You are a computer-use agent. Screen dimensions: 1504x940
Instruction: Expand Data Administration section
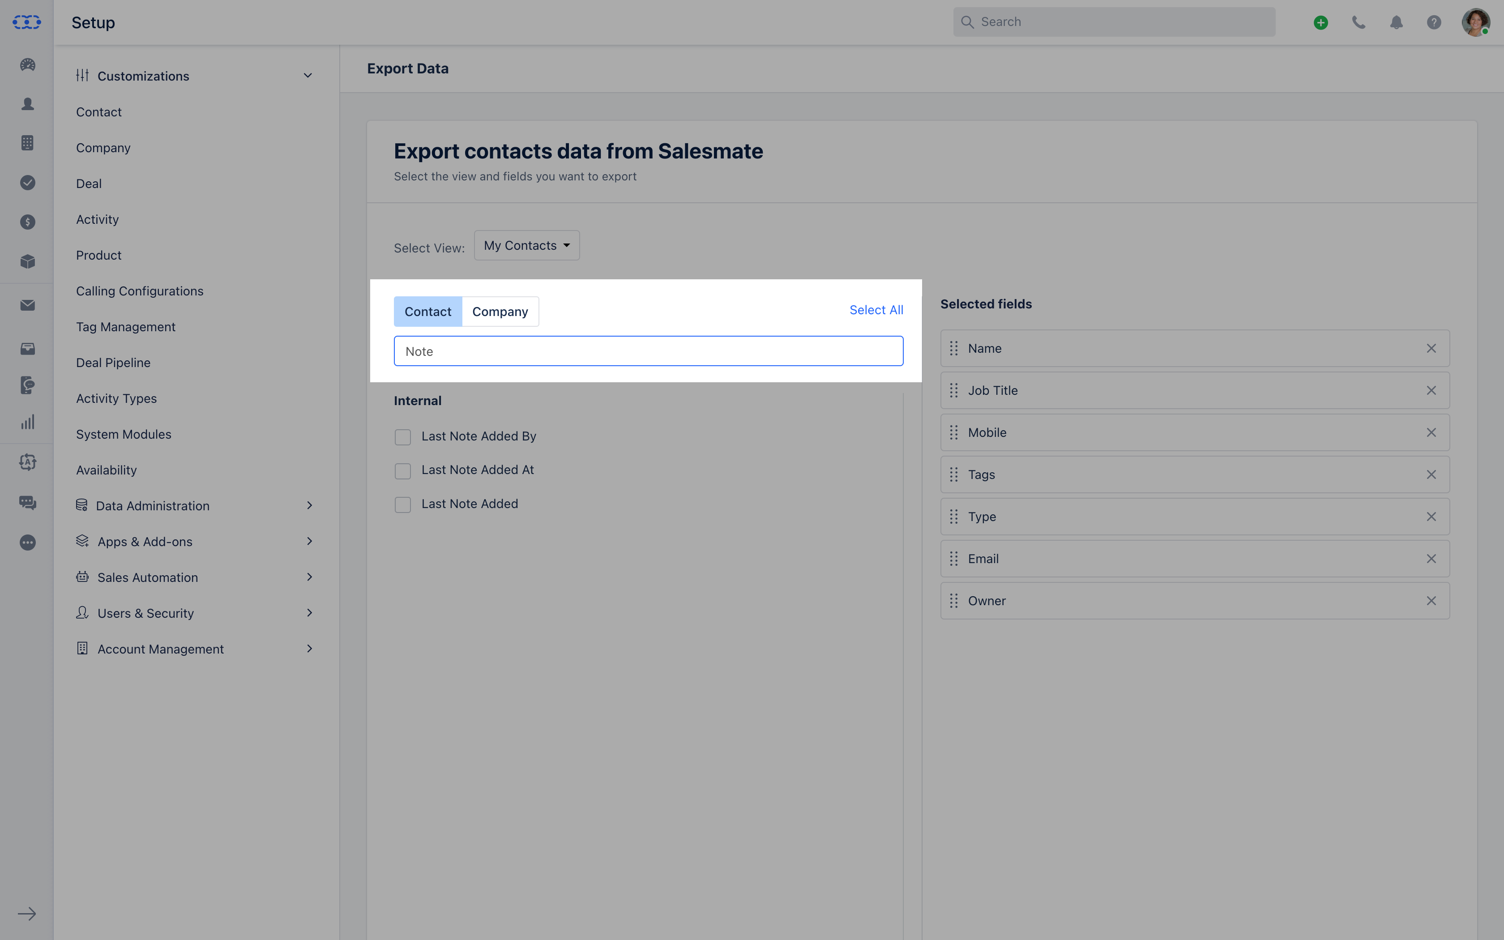tap(309, 505)
